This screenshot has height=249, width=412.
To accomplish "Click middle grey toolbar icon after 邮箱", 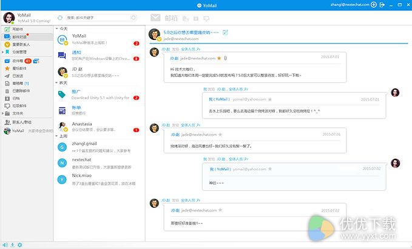I will (x=196, y=18).
